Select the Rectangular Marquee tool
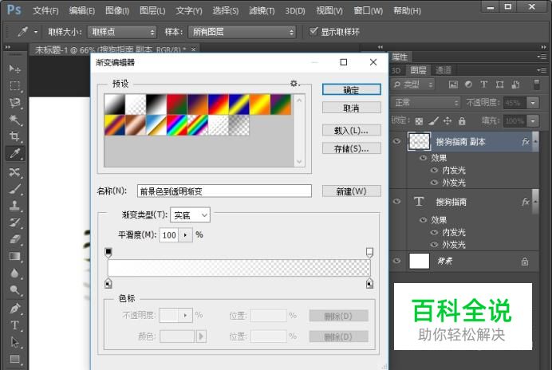The height and width of the screenshot is (370, 552). click(x=14, y=85)
